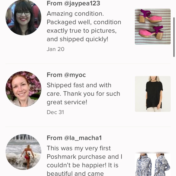Tap the back-view jacket model on right
This screenshot has width=176, height=176.
(x=162, y=164)
